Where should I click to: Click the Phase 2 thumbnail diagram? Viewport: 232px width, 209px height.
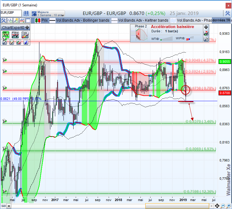coord(139,34)
